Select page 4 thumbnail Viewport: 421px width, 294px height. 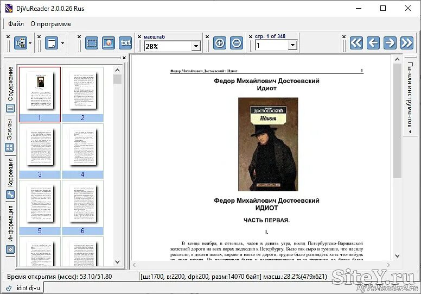coord(82,151)
